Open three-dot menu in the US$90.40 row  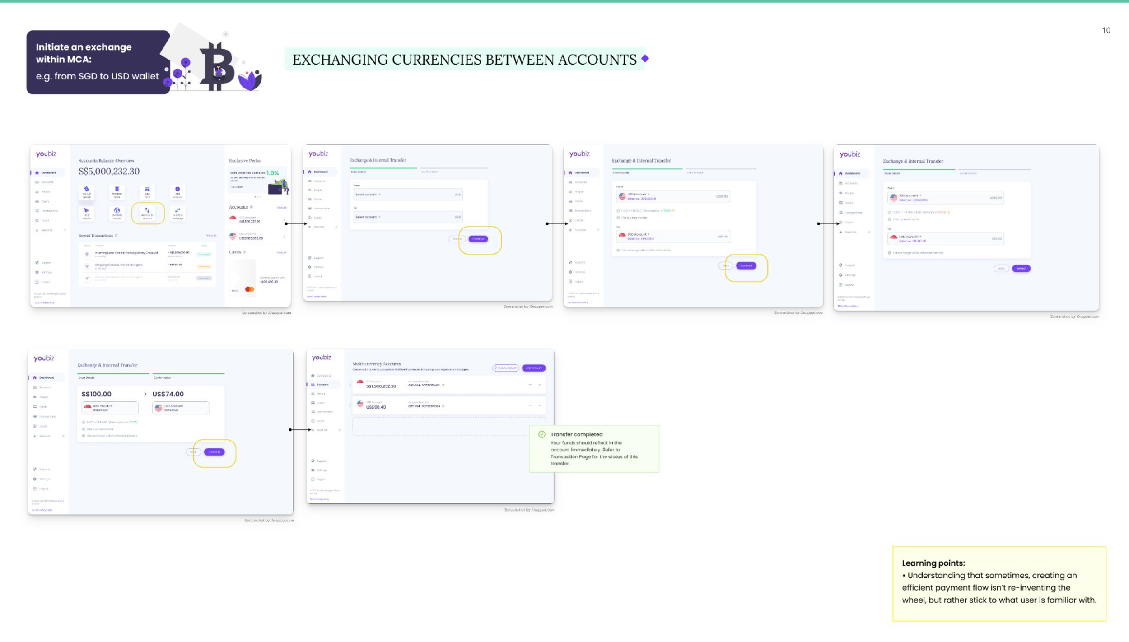(530, 405)
